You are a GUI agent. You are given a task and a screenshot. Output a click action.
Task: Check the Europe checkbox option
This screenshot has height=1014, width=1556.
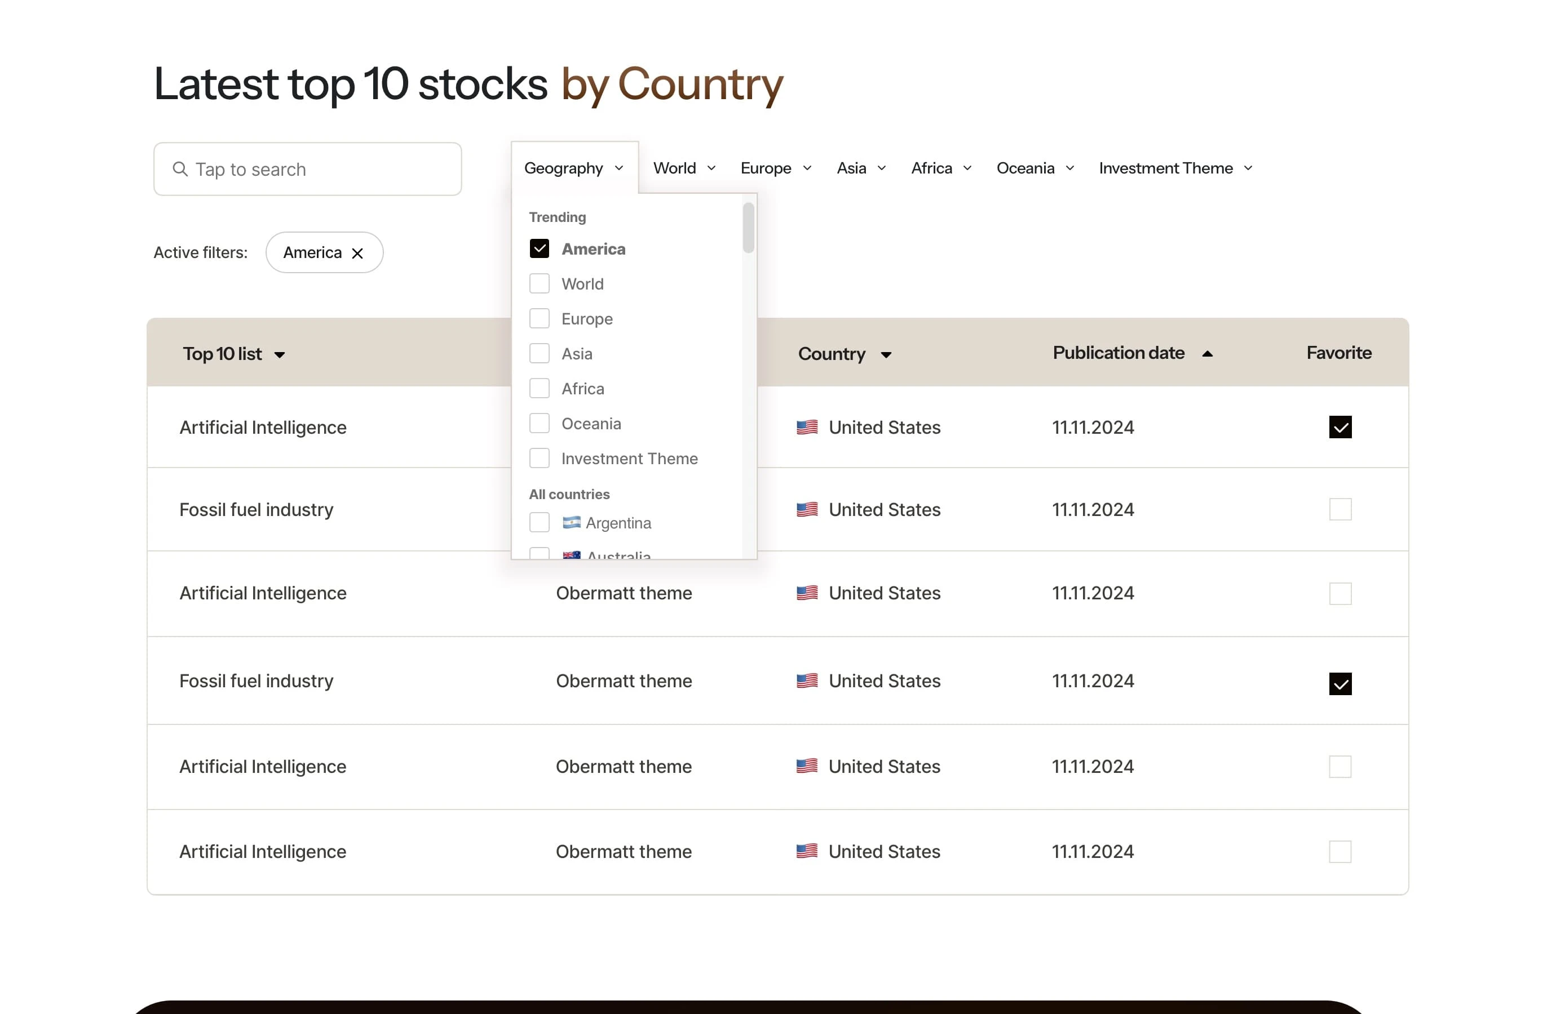pyautogui.click(x=540, y=319)
